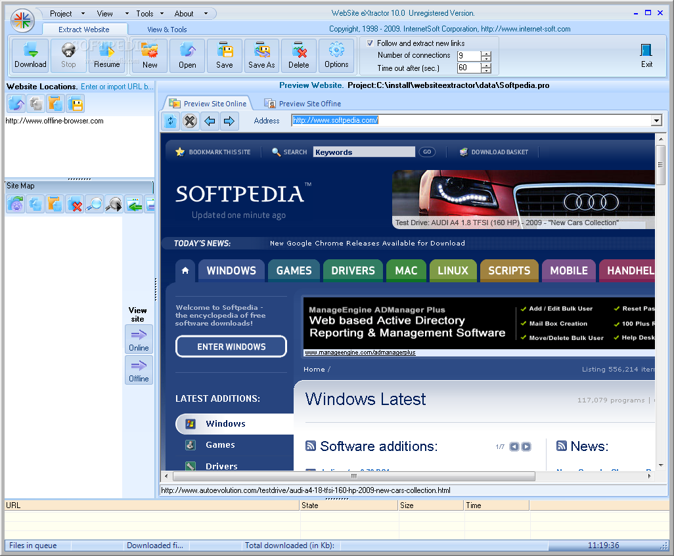Click the preview scroll down arrow

[661, 465]
